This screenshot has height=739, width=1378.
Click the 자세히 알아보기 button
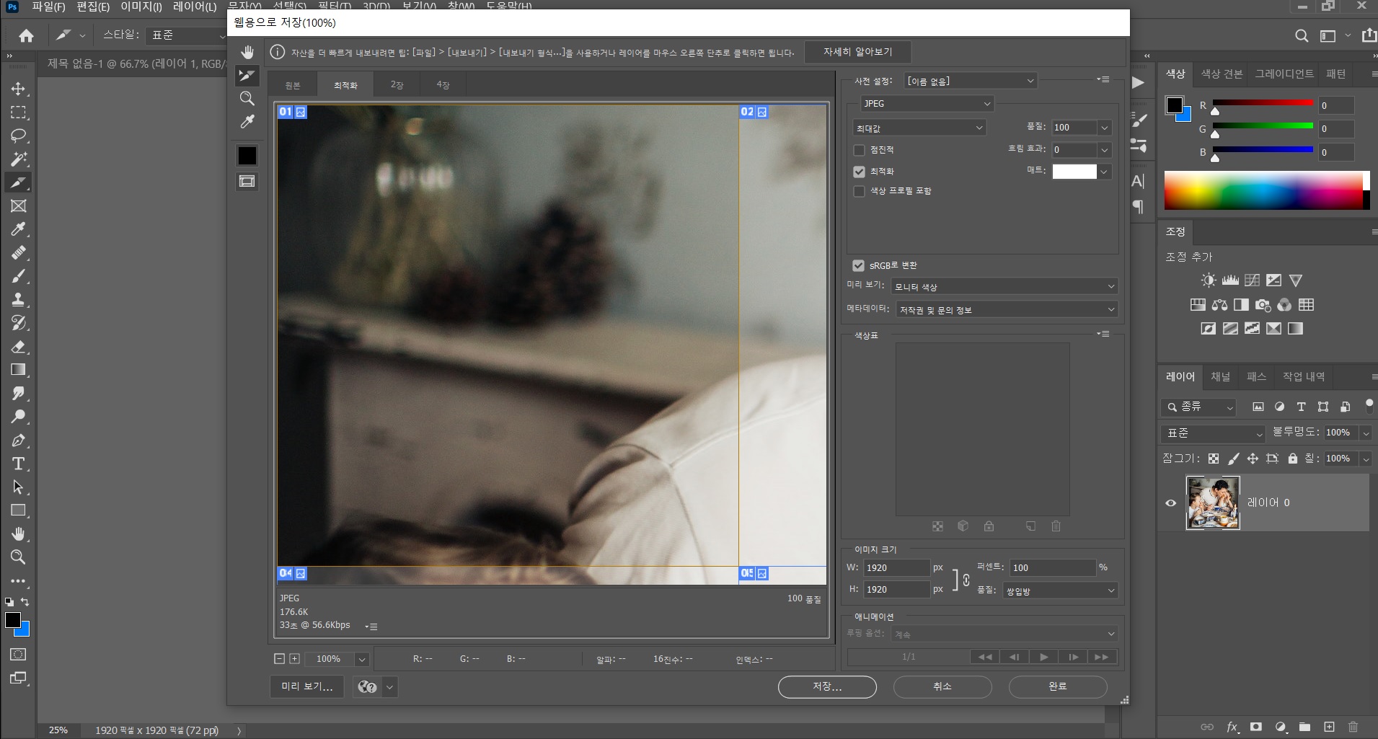click(857, 52)
